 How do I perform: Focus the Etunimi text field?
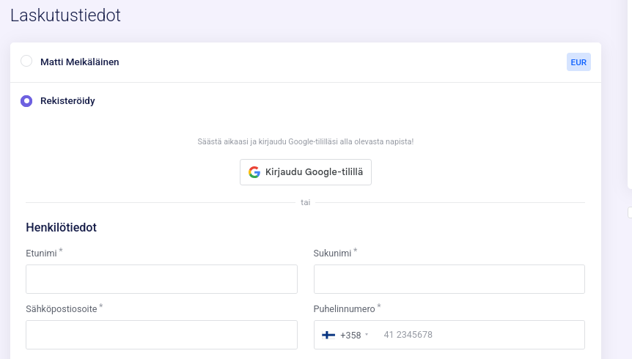pos(161,279)
